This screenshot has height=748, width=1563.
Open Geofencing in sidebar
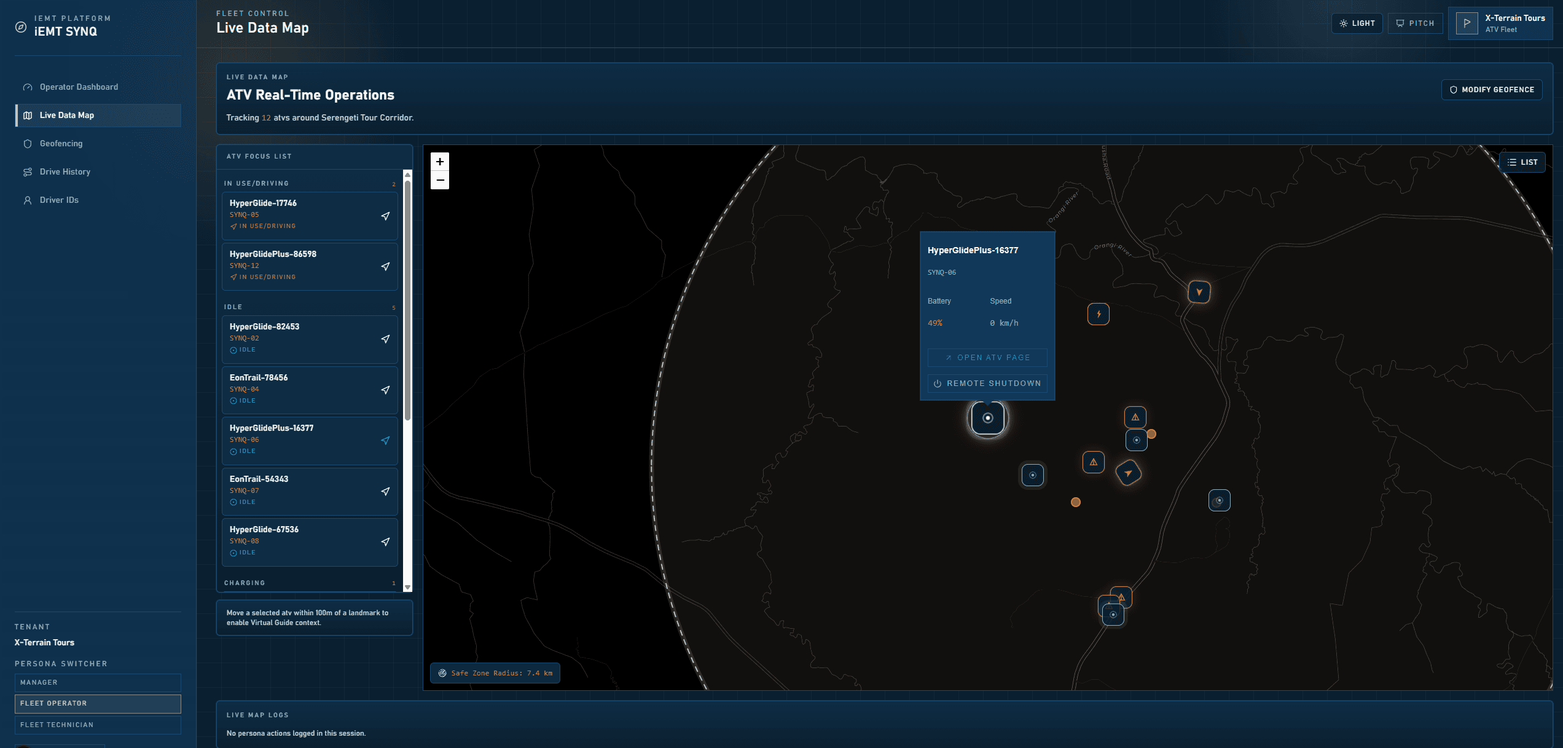(x=61, y=143)
